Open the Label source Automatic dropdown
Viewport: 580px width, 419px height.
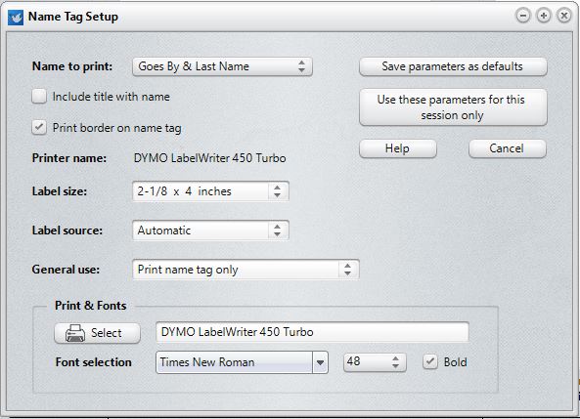tap(210, 230)
